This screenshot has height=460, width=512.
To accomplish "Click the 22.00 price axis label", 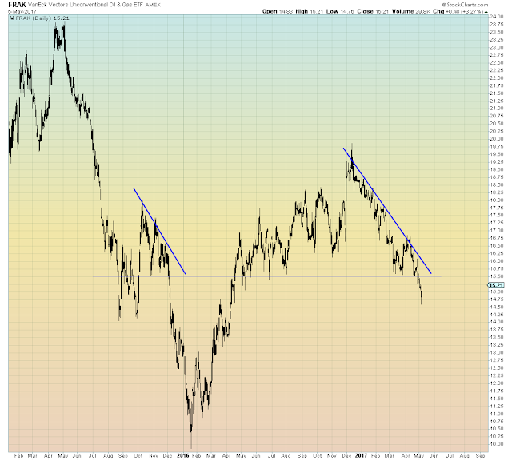I will pyautogui.click(x=497, y=78).
